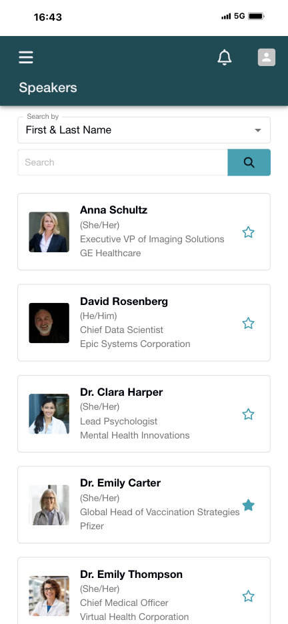Check the phone battery status icon

256,16
